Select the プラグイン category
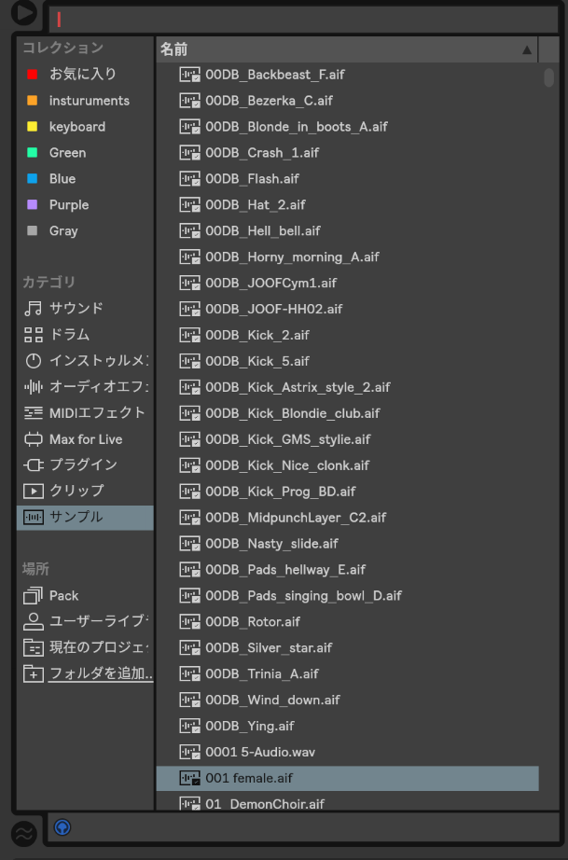 [x=82, y=465]
